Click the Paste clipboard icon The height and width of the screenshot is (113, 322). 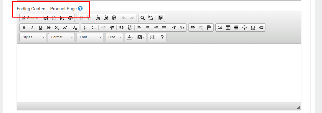click(x=98, y=18)
